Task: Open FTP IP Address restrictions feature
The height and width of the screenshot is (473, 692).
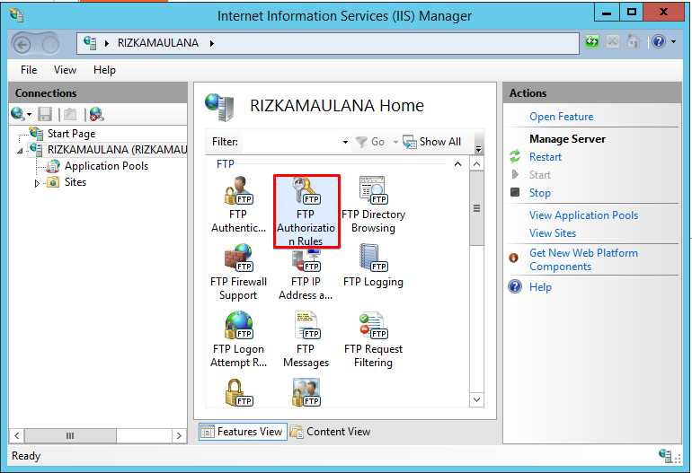Action: (306, 272)
